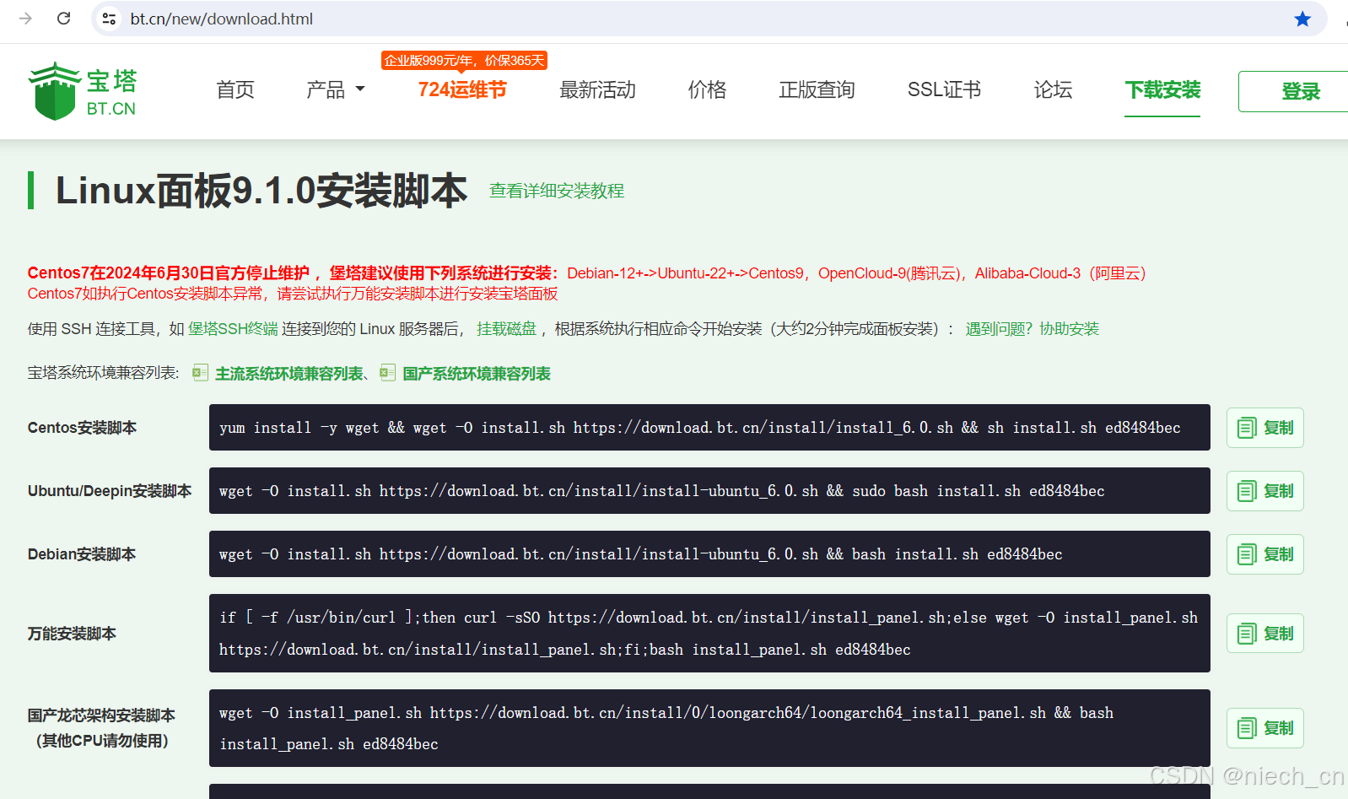Viewport: 1348px width, 799px height.
Task: Click the 登录 button
Action: click(1293, 91)
